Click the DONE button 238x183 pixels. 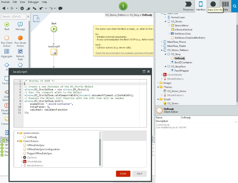(123, 174)
